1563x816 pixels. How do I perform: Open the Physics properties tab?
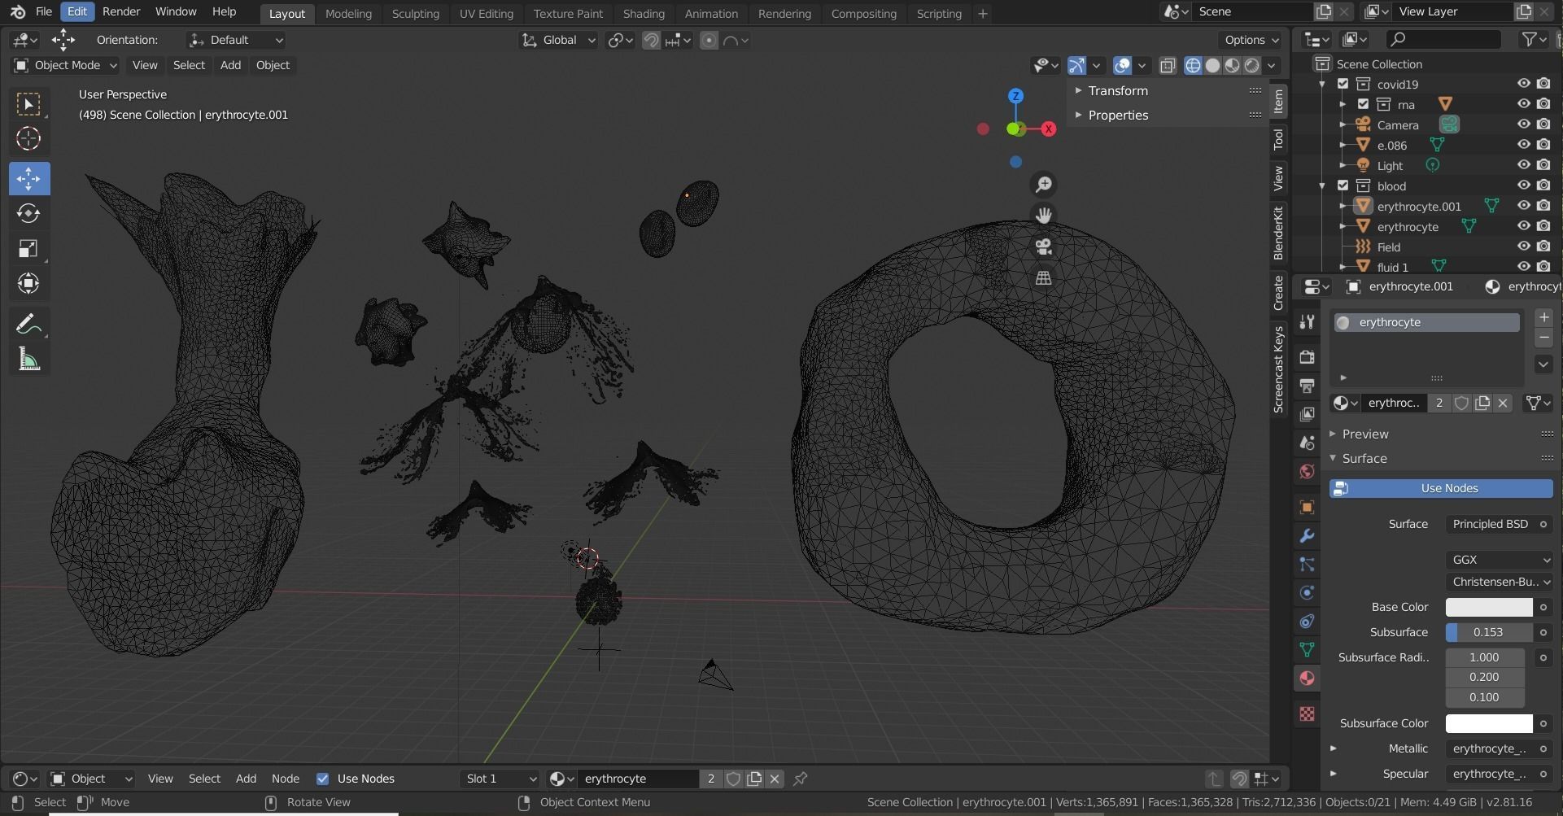click(1307, 593)
